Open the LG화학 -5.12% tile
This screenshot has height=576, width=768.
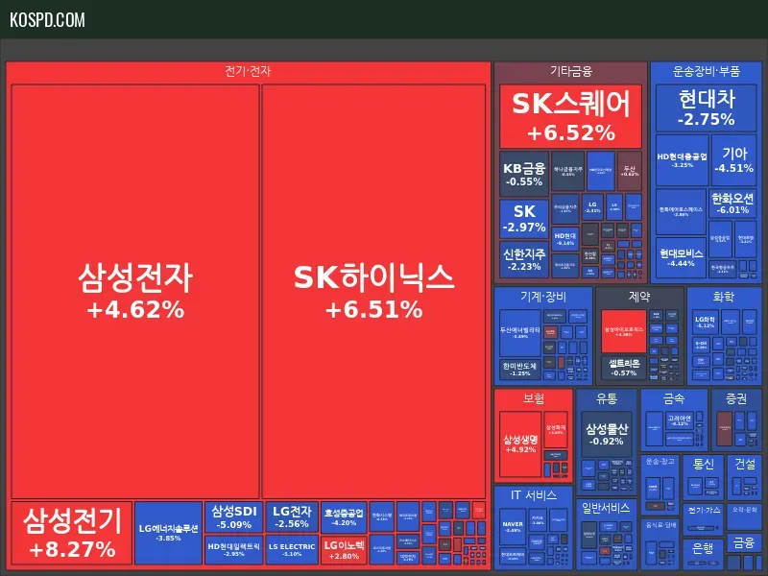706,322
